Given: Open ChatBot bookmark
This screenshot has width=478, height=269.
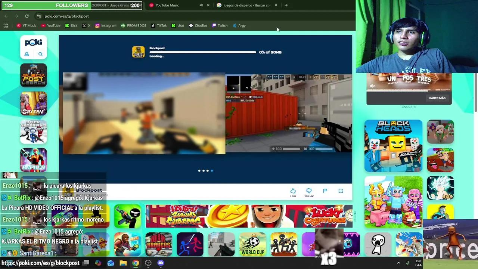Looking at the screenshot, I should click(x=198, y=25).
